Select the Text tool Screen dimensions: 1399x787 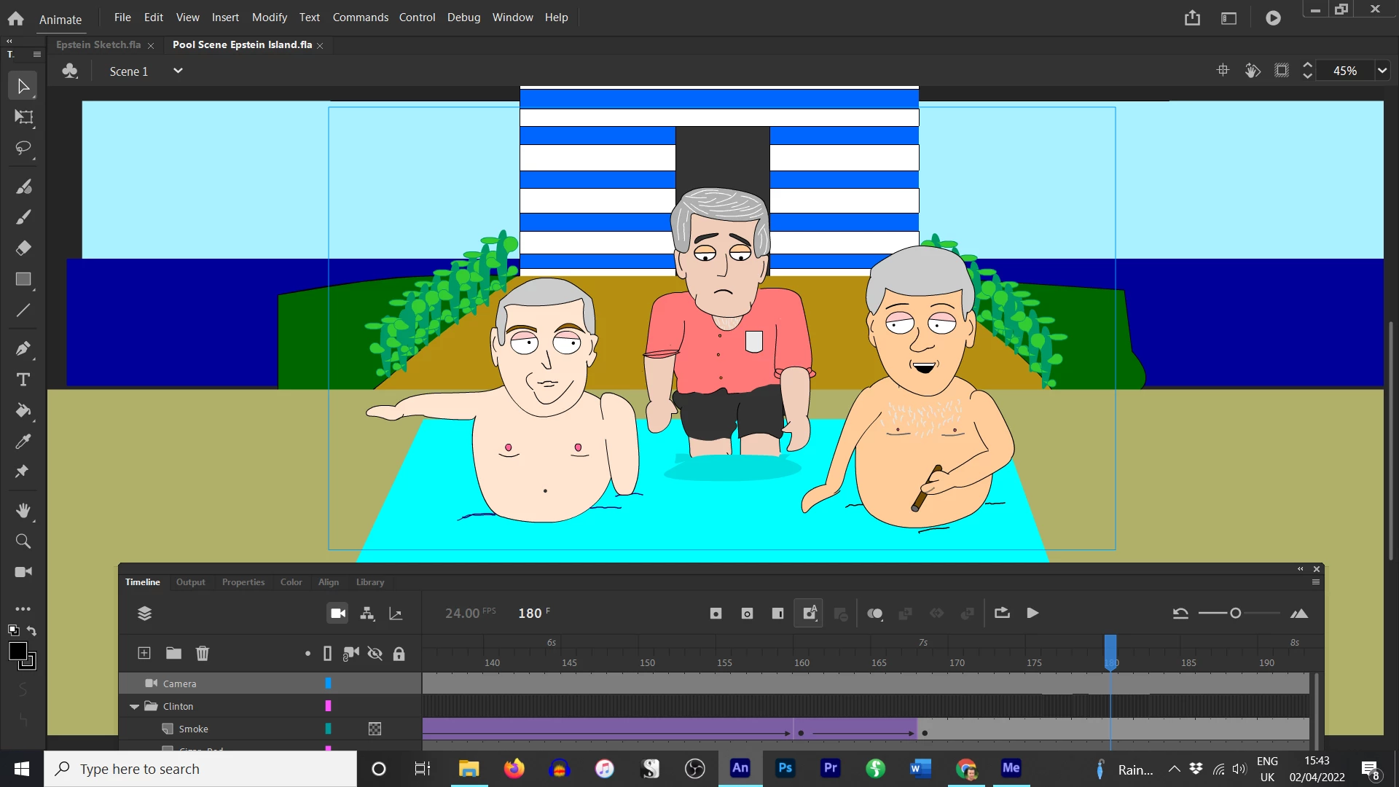point(23,380)
